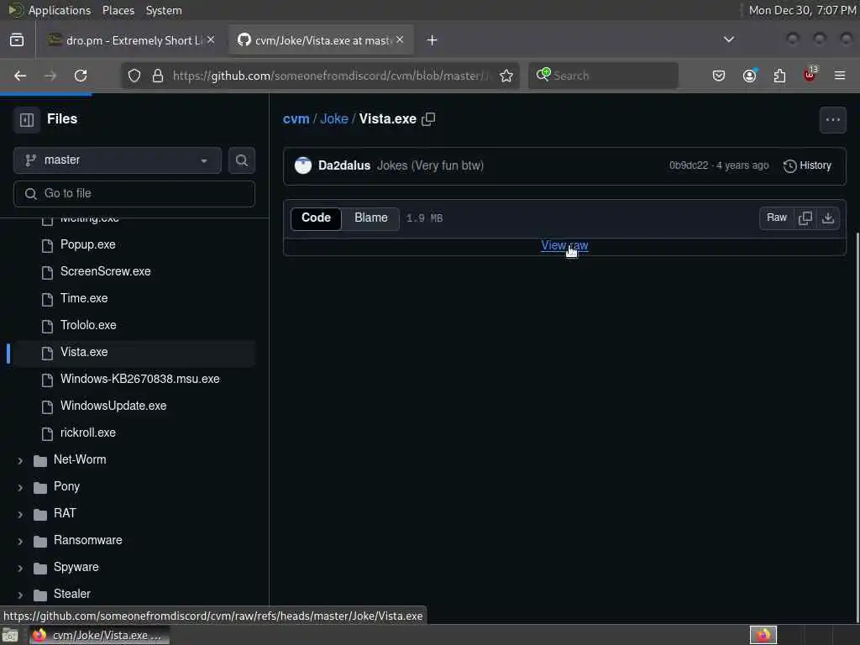Open the commit History
860x645 pixels.
[x=807, y=165]
